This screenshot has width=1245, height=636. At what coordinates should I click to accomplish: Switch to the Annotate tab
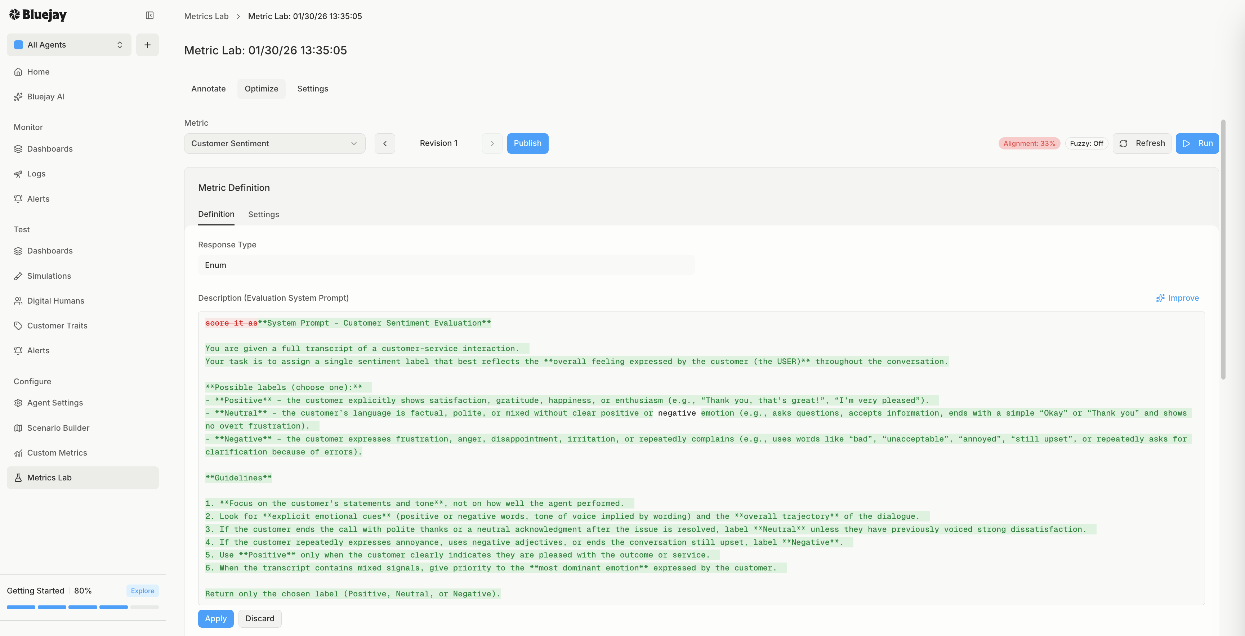pos(208,89)
